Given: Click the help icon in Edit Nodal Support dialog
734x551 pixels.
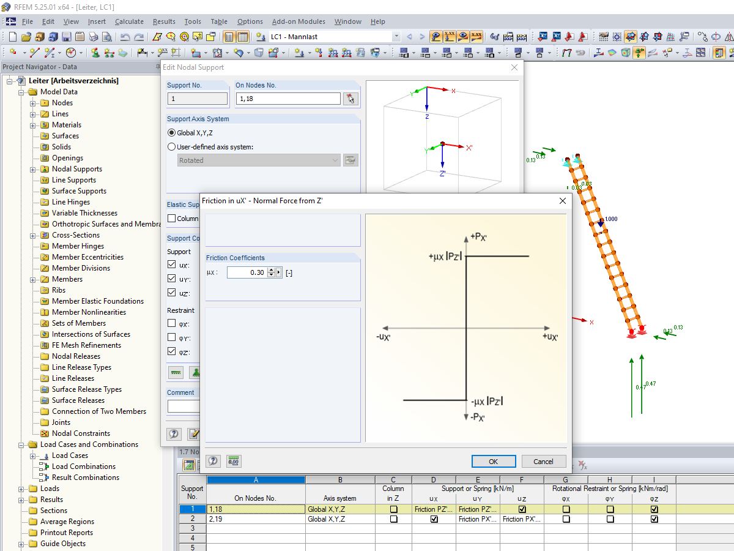Looking at the screenshot, I should pyautogui.click(x=174, y=434).
